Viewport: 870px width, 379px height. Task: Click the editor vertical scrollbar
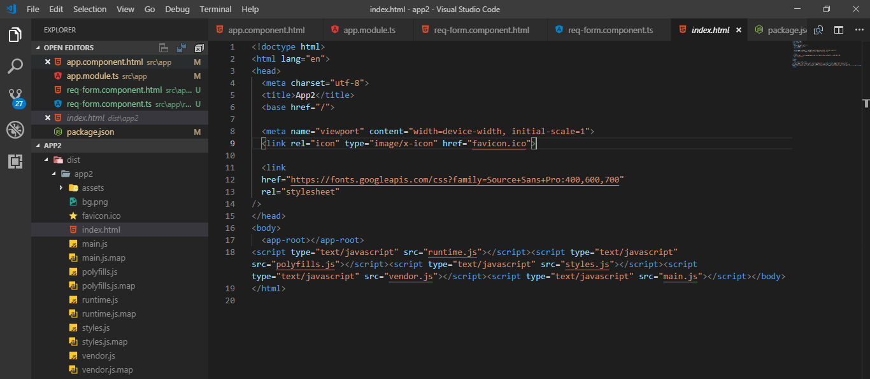click(x=866, y=210)
